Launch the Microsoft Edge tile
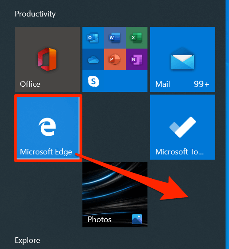This screenshot has height=249, width=229. coord(48,128)
